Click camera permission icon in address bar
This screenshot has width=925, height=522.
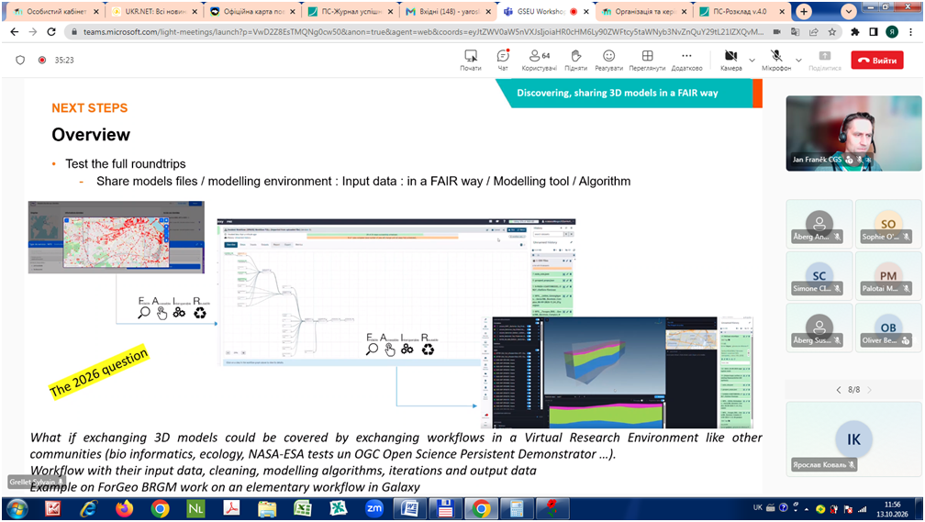(777, 32)
